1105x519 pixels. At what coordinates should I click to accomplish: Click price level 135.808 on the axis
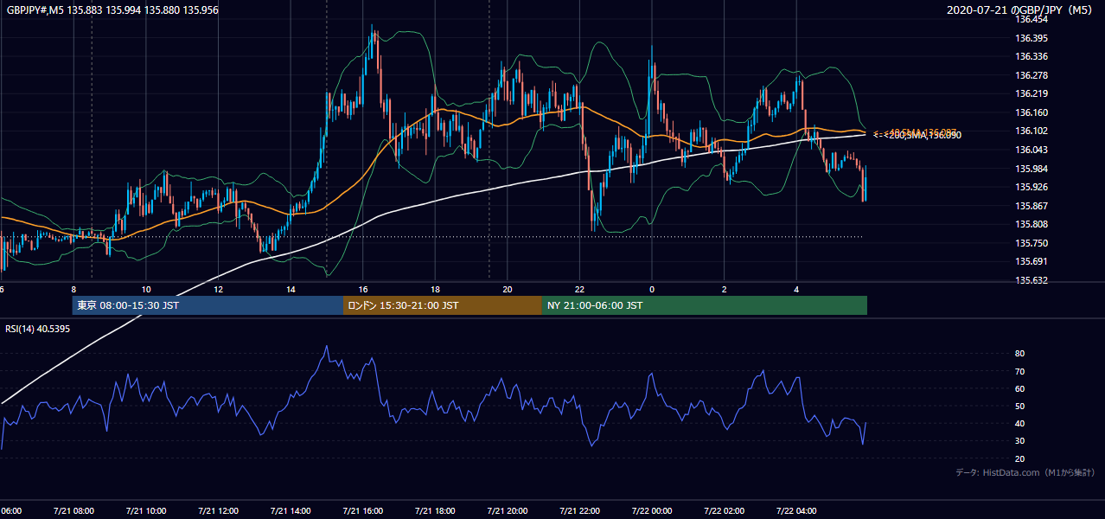tap(1032, 224)
